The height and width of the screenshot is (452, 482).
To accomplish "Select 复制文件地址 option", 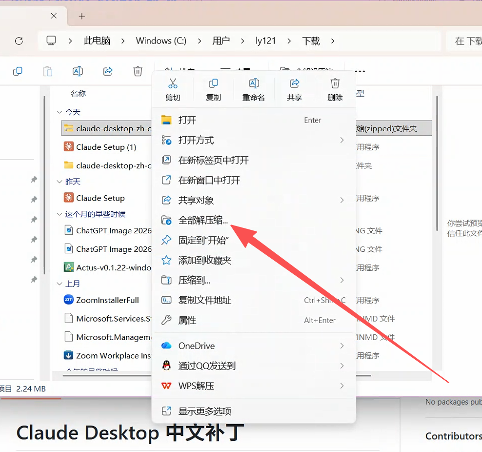I will (x=254, y=300).
